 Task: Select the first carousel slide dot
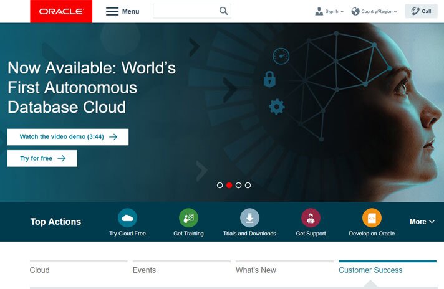220,185
